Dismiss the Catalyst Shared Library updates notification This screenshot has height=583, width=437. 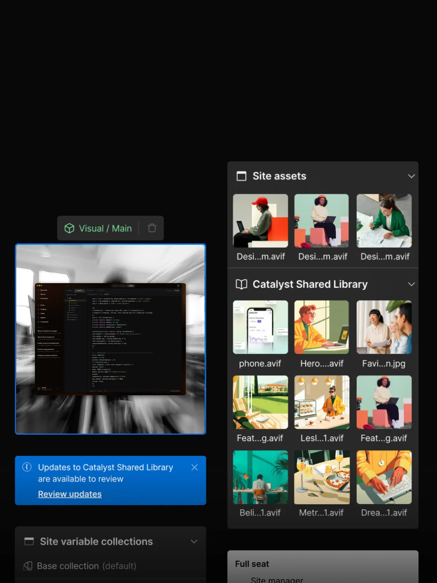pos(194,467)
